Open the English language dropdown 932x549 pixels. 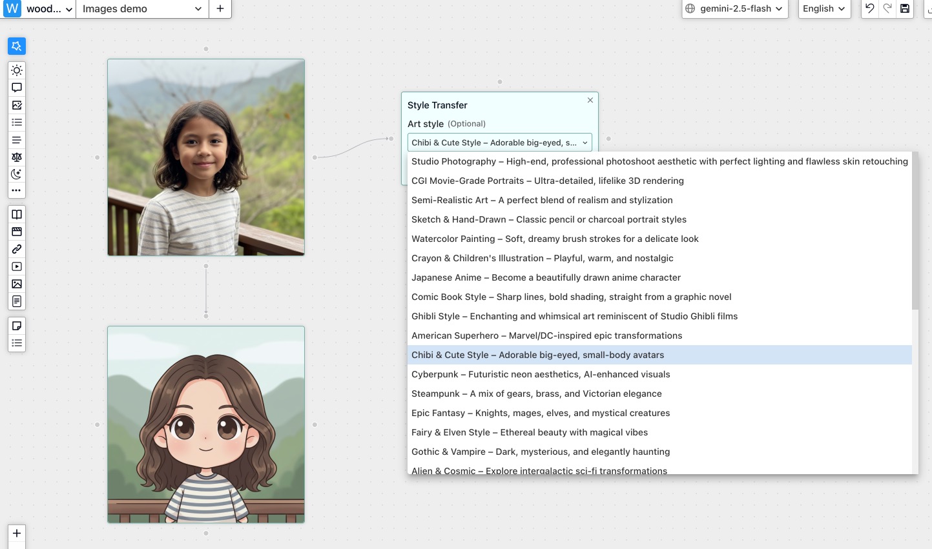823,8
